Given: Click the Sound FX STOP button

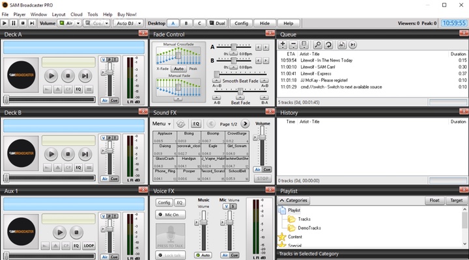Looking at the screenshot, I should click(263, 178).
